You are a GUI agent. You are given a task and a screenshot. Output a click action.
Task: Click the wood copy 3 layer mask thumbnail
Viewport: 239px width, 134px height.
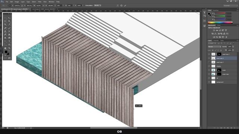point(219,54)
